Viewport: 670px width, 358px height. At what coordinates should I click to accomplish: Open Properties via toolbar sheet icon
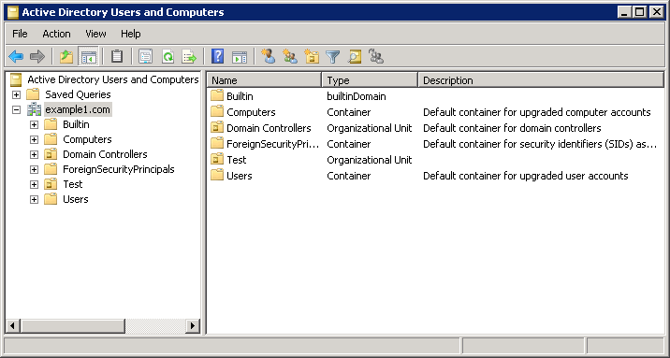145,56
